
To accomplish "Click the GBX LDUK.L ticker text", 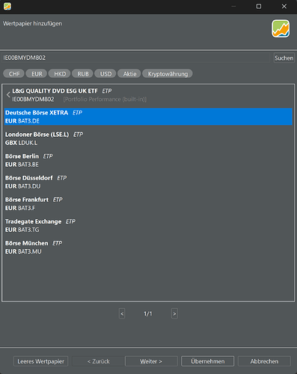I will point(21,143).
